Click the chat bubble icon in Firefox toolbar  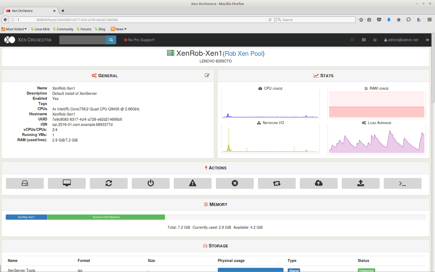click(408, 20)
